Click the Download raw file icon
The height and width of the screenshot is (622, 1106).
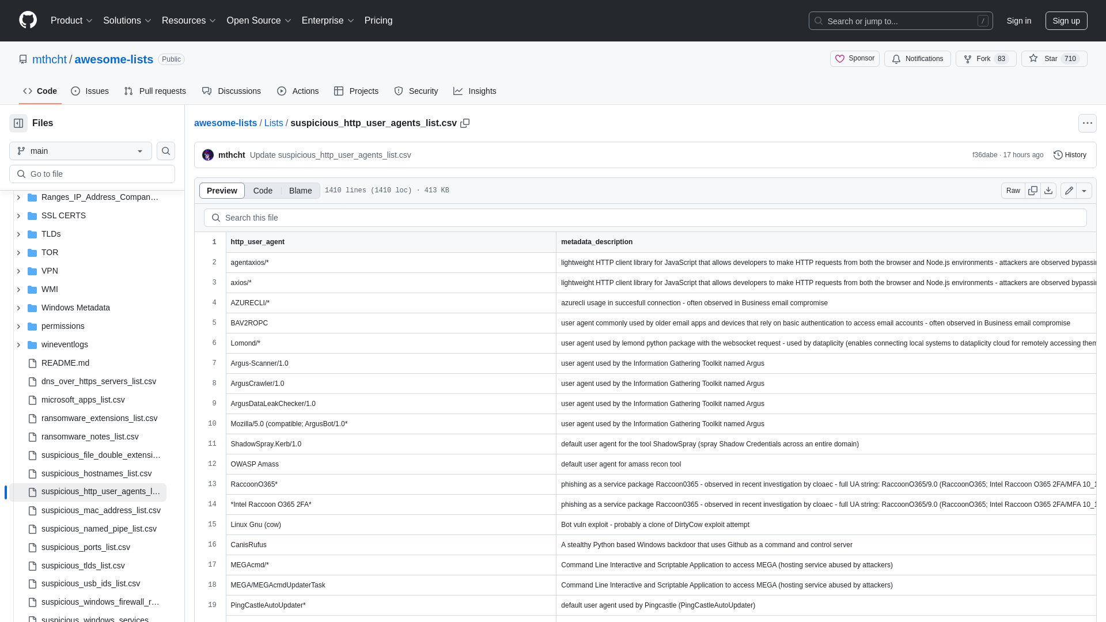click(x=1048, y=191)
